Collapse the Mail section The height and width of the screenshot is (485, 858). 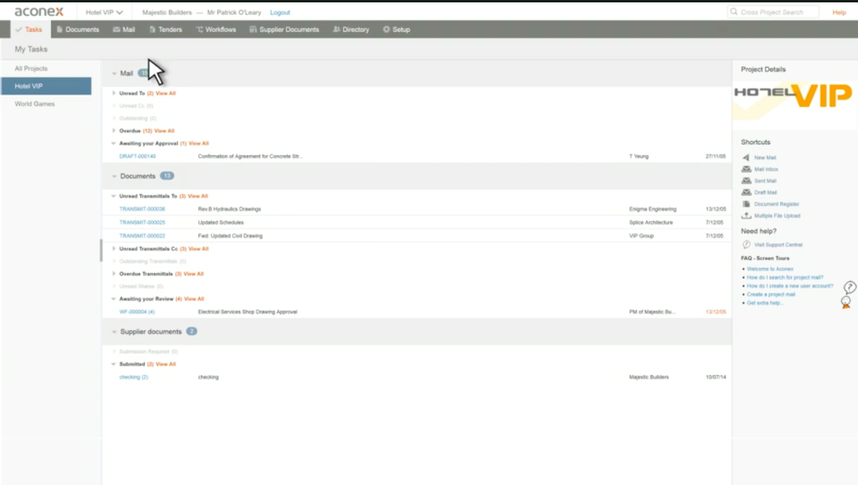114,74
